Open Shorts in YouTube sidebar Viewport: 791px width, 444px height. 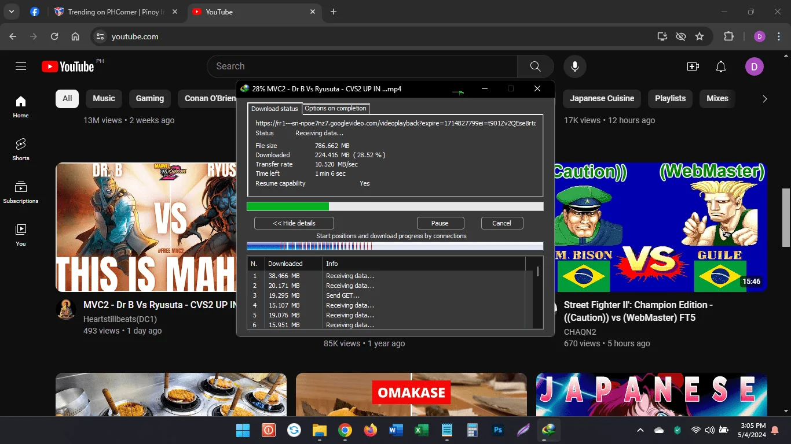(21, 150)
